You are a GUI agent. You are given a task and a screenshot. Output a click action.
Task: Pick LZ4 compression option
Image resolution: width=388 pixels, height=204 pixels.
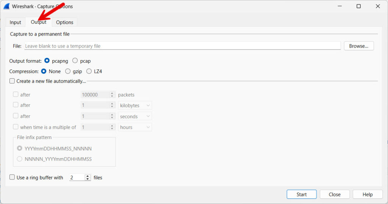89,71
